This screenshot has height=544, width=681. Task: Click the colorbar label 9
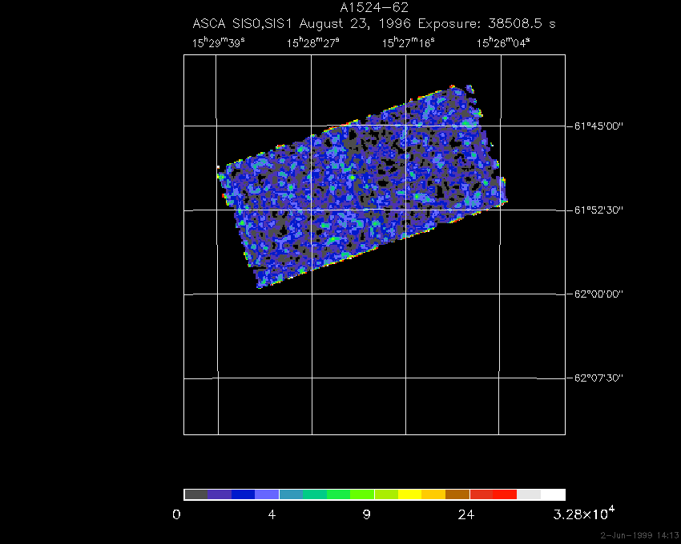[x=367, y=515]
